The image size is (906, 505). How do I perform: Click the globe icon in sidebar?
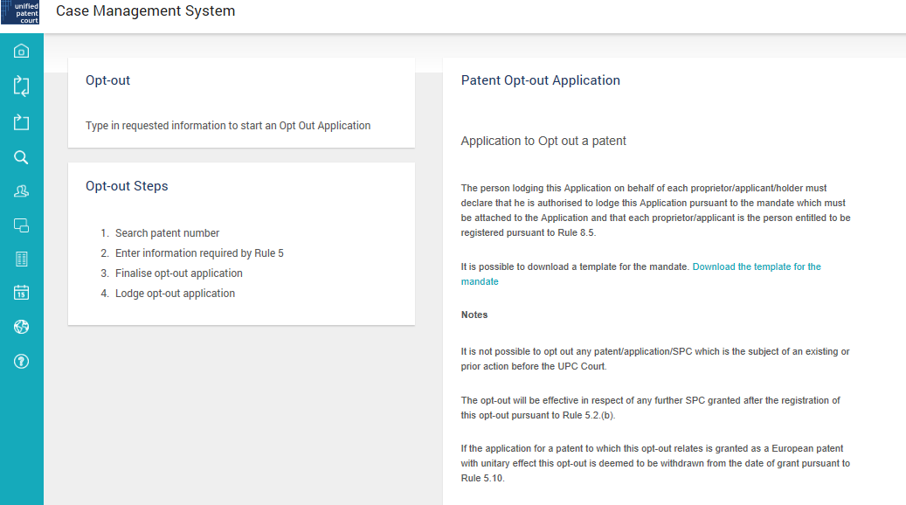[22, 327]
